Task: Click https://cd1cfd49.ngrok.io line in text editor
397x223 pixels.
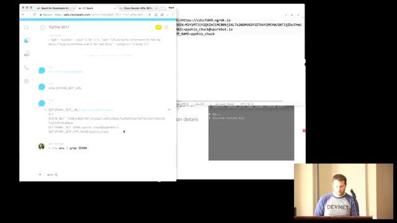Action: (203, 20)
